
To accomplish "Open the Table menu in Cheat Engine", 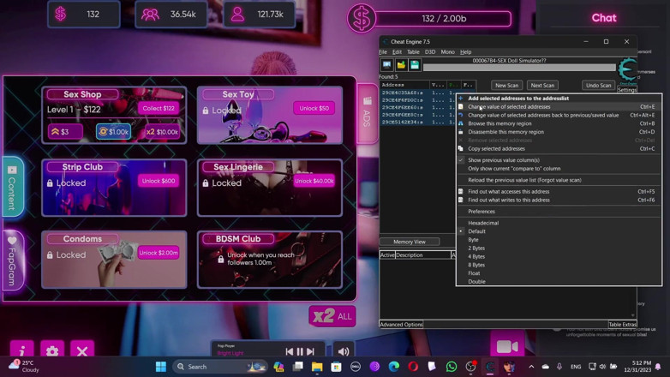I will pyautogui.click(x=413, y=51).
